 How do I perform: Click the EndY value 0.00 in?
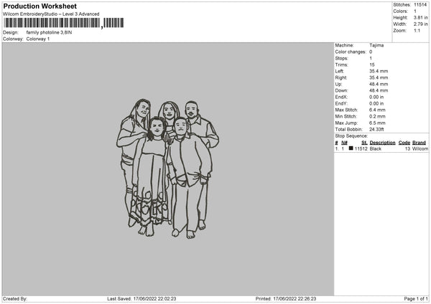tap(376, 104)
